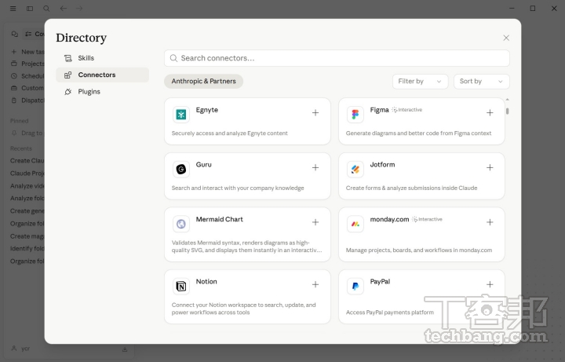Open the Jotform connector card title

pyautogui.click(x=382, y=165)
